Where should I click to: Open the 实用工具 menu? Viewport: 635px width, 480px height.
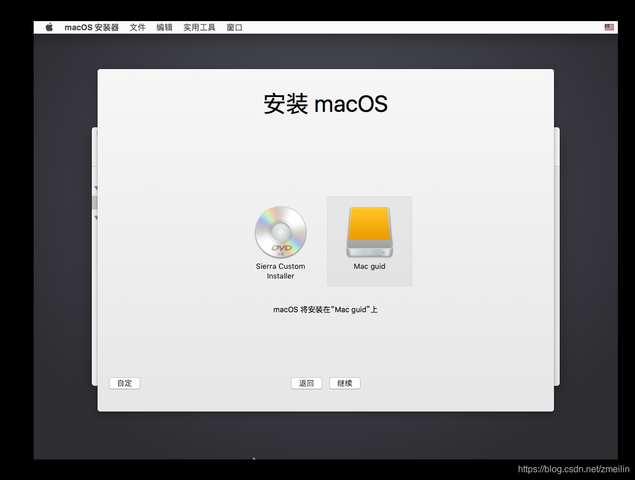[199, 27]
